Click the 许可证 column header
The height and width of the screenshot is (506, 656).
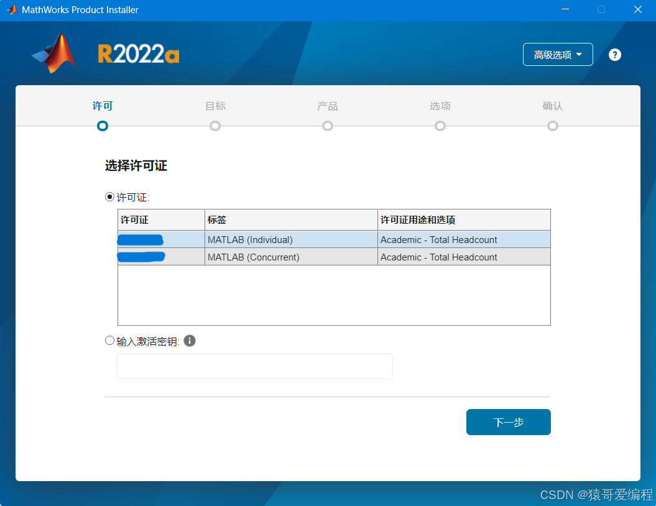[x=161, y=220]
